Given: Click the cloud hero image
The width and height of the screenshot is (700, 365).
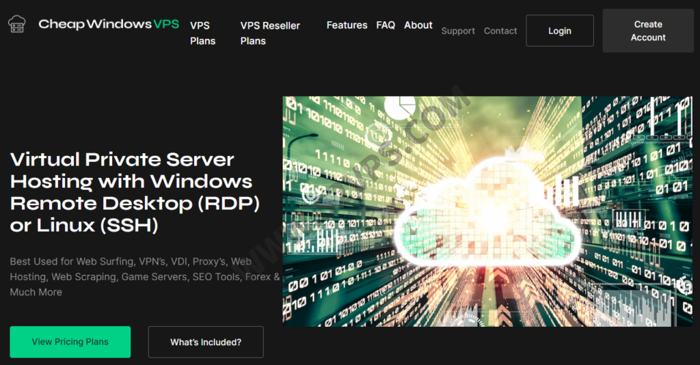Looking at the screenshot, I should point(487,211).
